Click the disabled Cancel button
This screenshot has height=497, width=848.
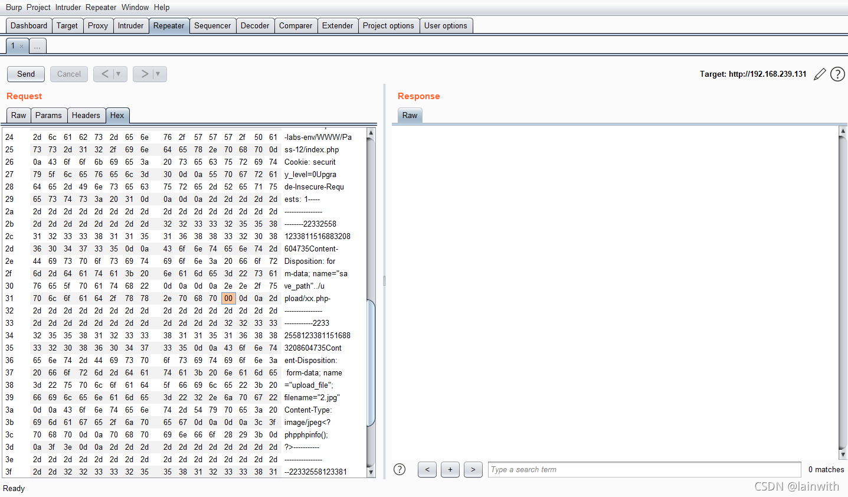[x=69, y=74]
